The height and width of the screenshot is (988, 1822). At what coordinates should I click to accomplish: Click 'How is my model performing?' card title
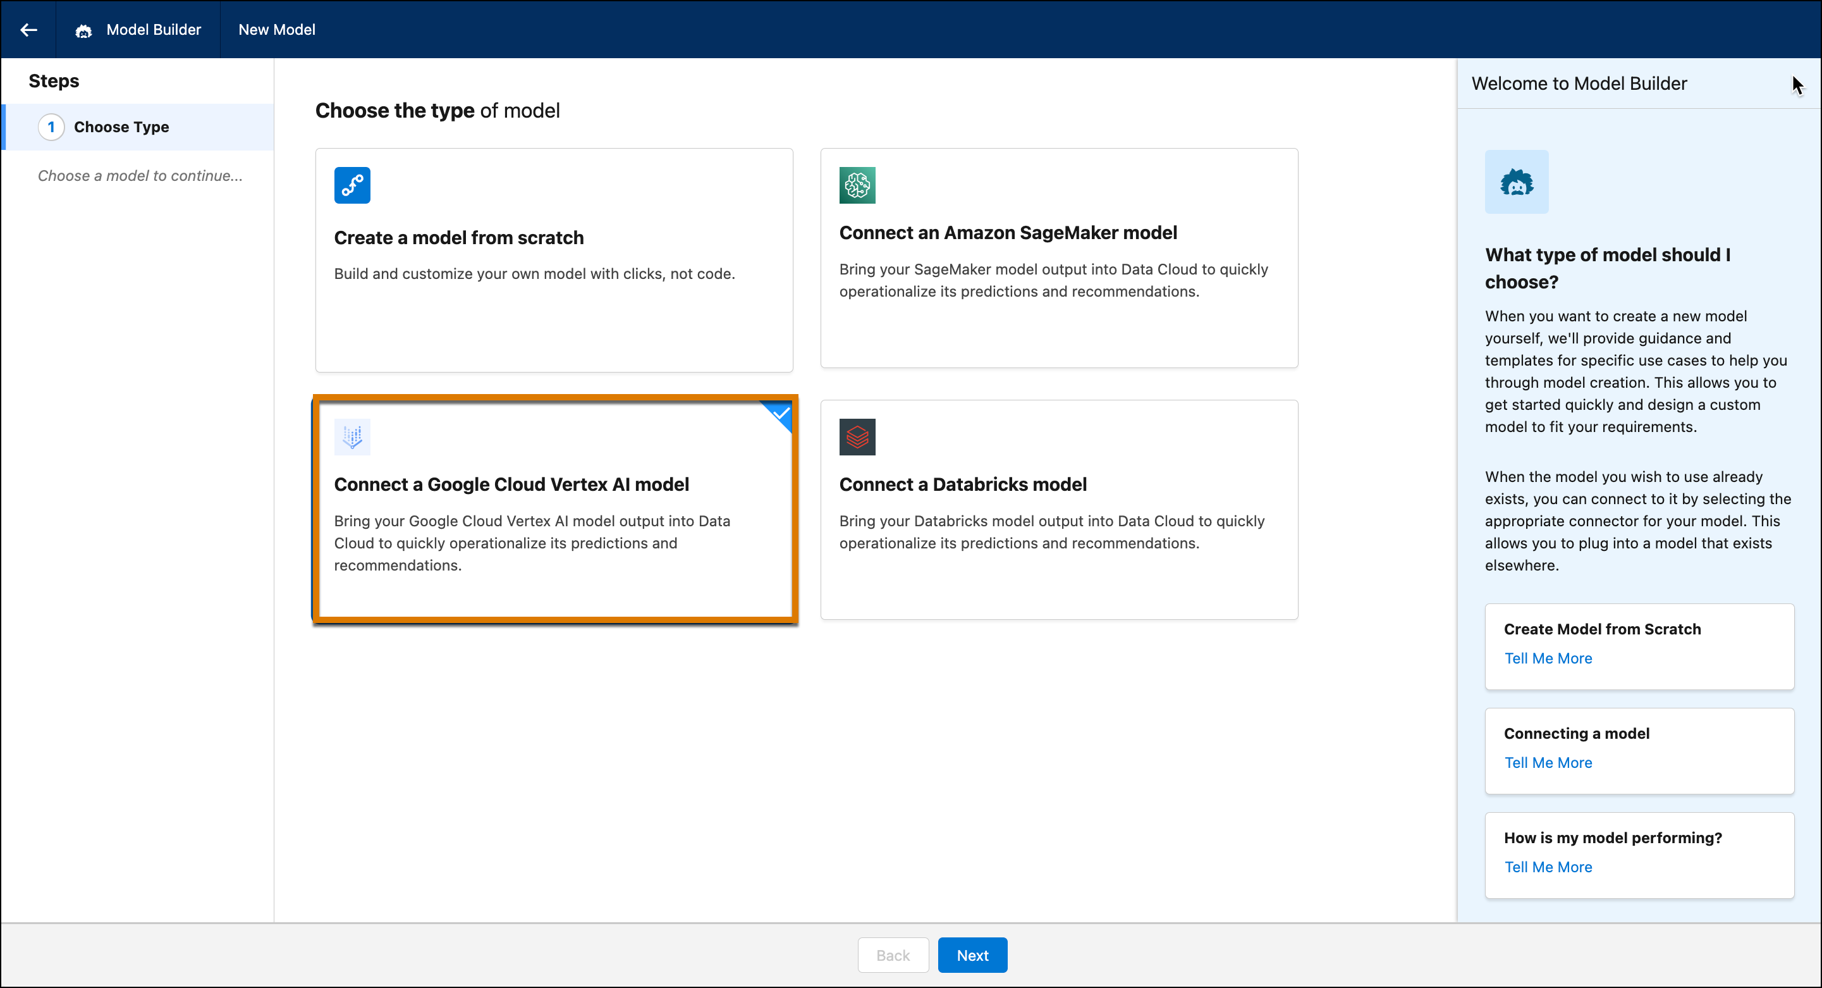(1613, 838)
